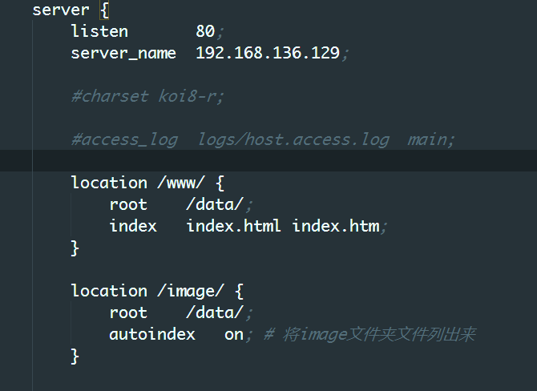Click the 'root' directive under /www/
Viewport: 537px width, 391px height.
tap(128, 204)
